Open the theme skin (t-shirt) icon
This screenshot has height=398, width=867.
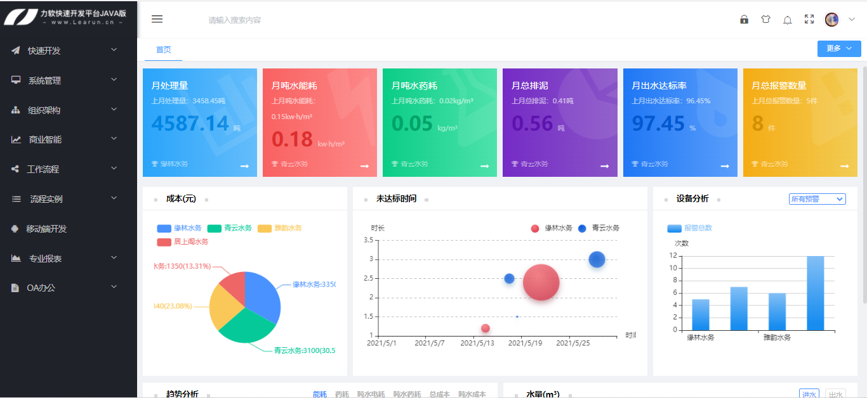pos(765,20)
